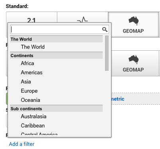Choose the timeline chart type button
The image size is (160, 149).
click(82, 17)
